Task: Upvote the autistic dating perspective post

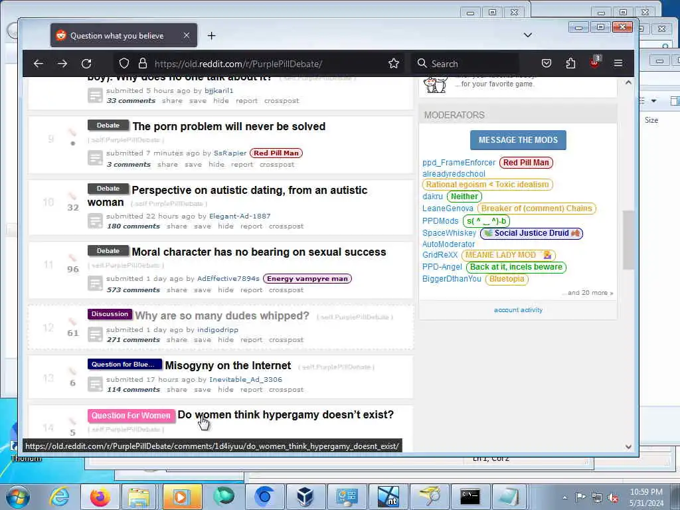Action: (x=72, y=196)
